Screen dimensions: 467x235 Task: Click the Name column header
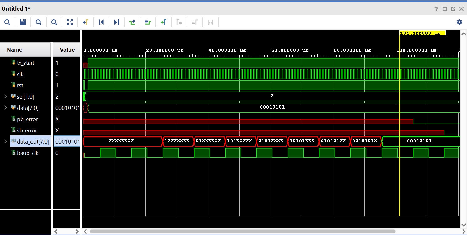[25, 49]
